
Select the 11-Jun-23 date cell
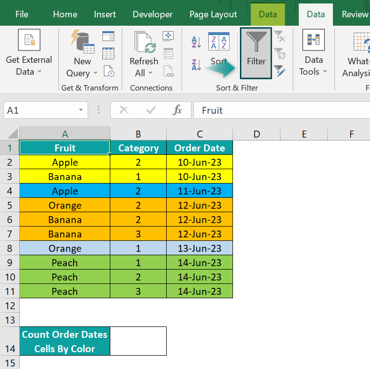[x=200, y=191]
